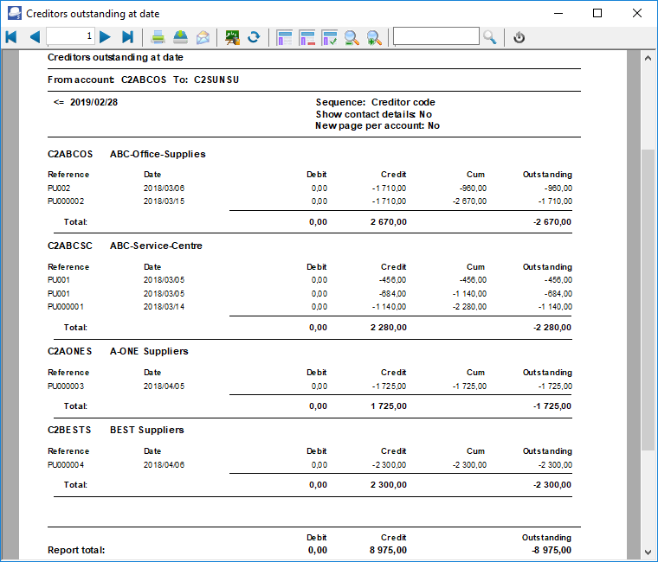Click the zoom in magnifier icon
Viewport: 658px width, 562px height.
374,37
